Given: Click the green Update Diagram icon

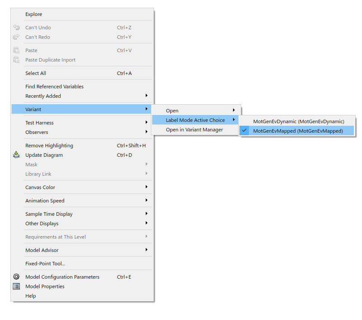Looking at the screenshot, I should point(16,154).
